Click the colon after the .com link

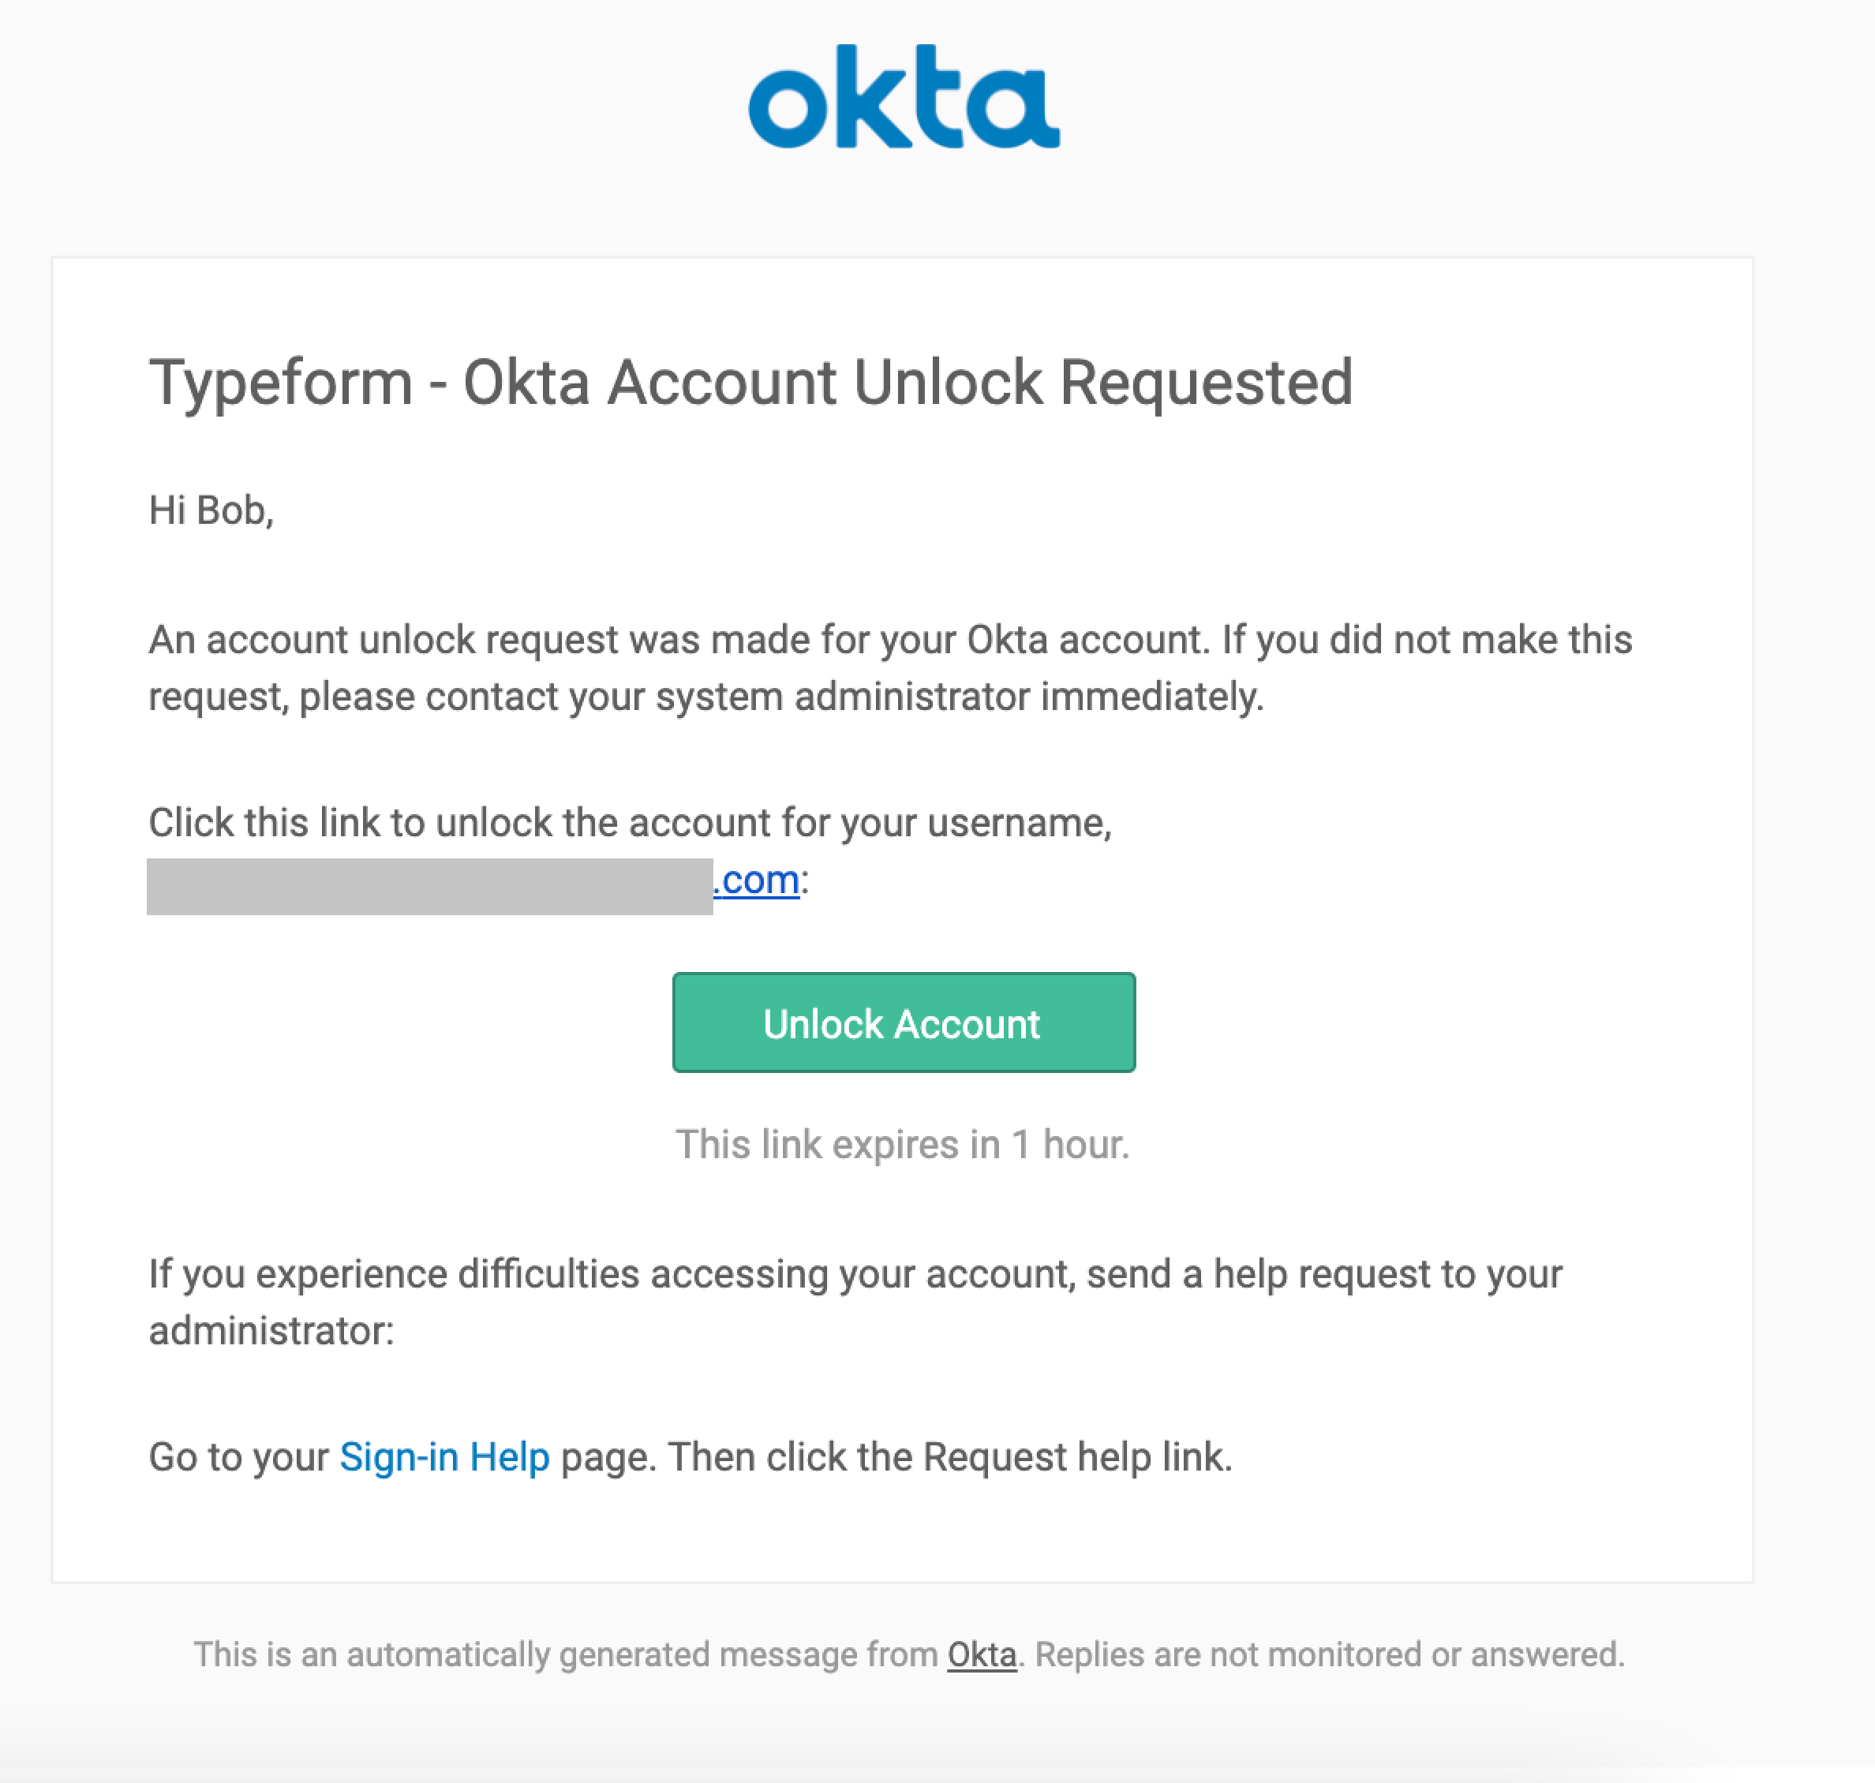[x=804, y=881]
